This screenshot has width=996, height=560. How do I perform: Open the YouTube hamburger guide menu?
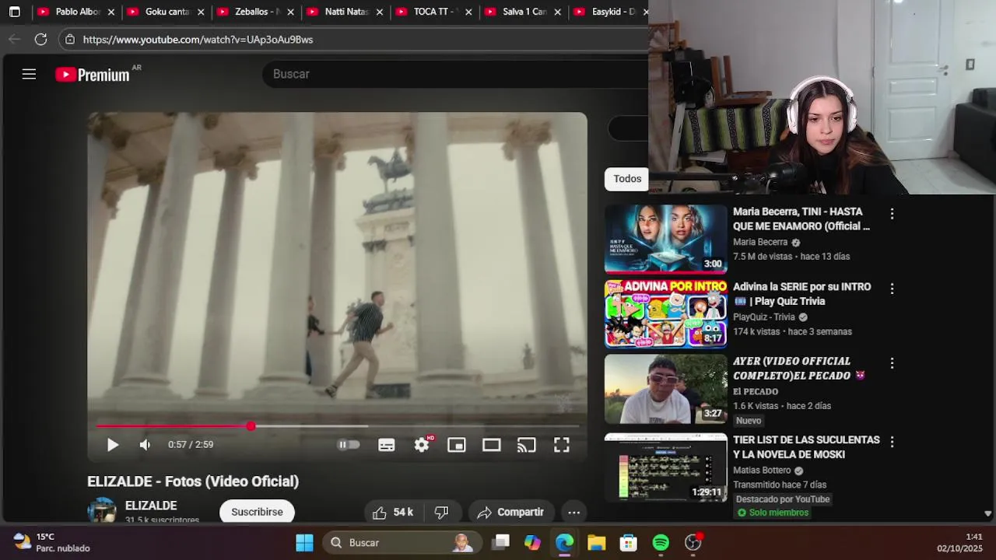29,74
